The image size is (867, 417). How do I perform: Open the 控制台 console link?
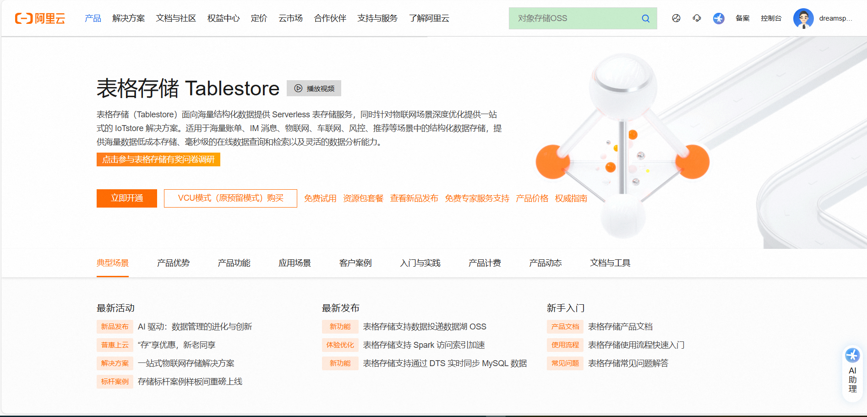coord(771,18)
